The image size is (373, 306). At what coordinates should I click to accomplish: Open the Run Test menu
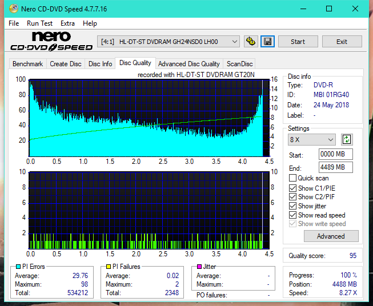point(39,23)
